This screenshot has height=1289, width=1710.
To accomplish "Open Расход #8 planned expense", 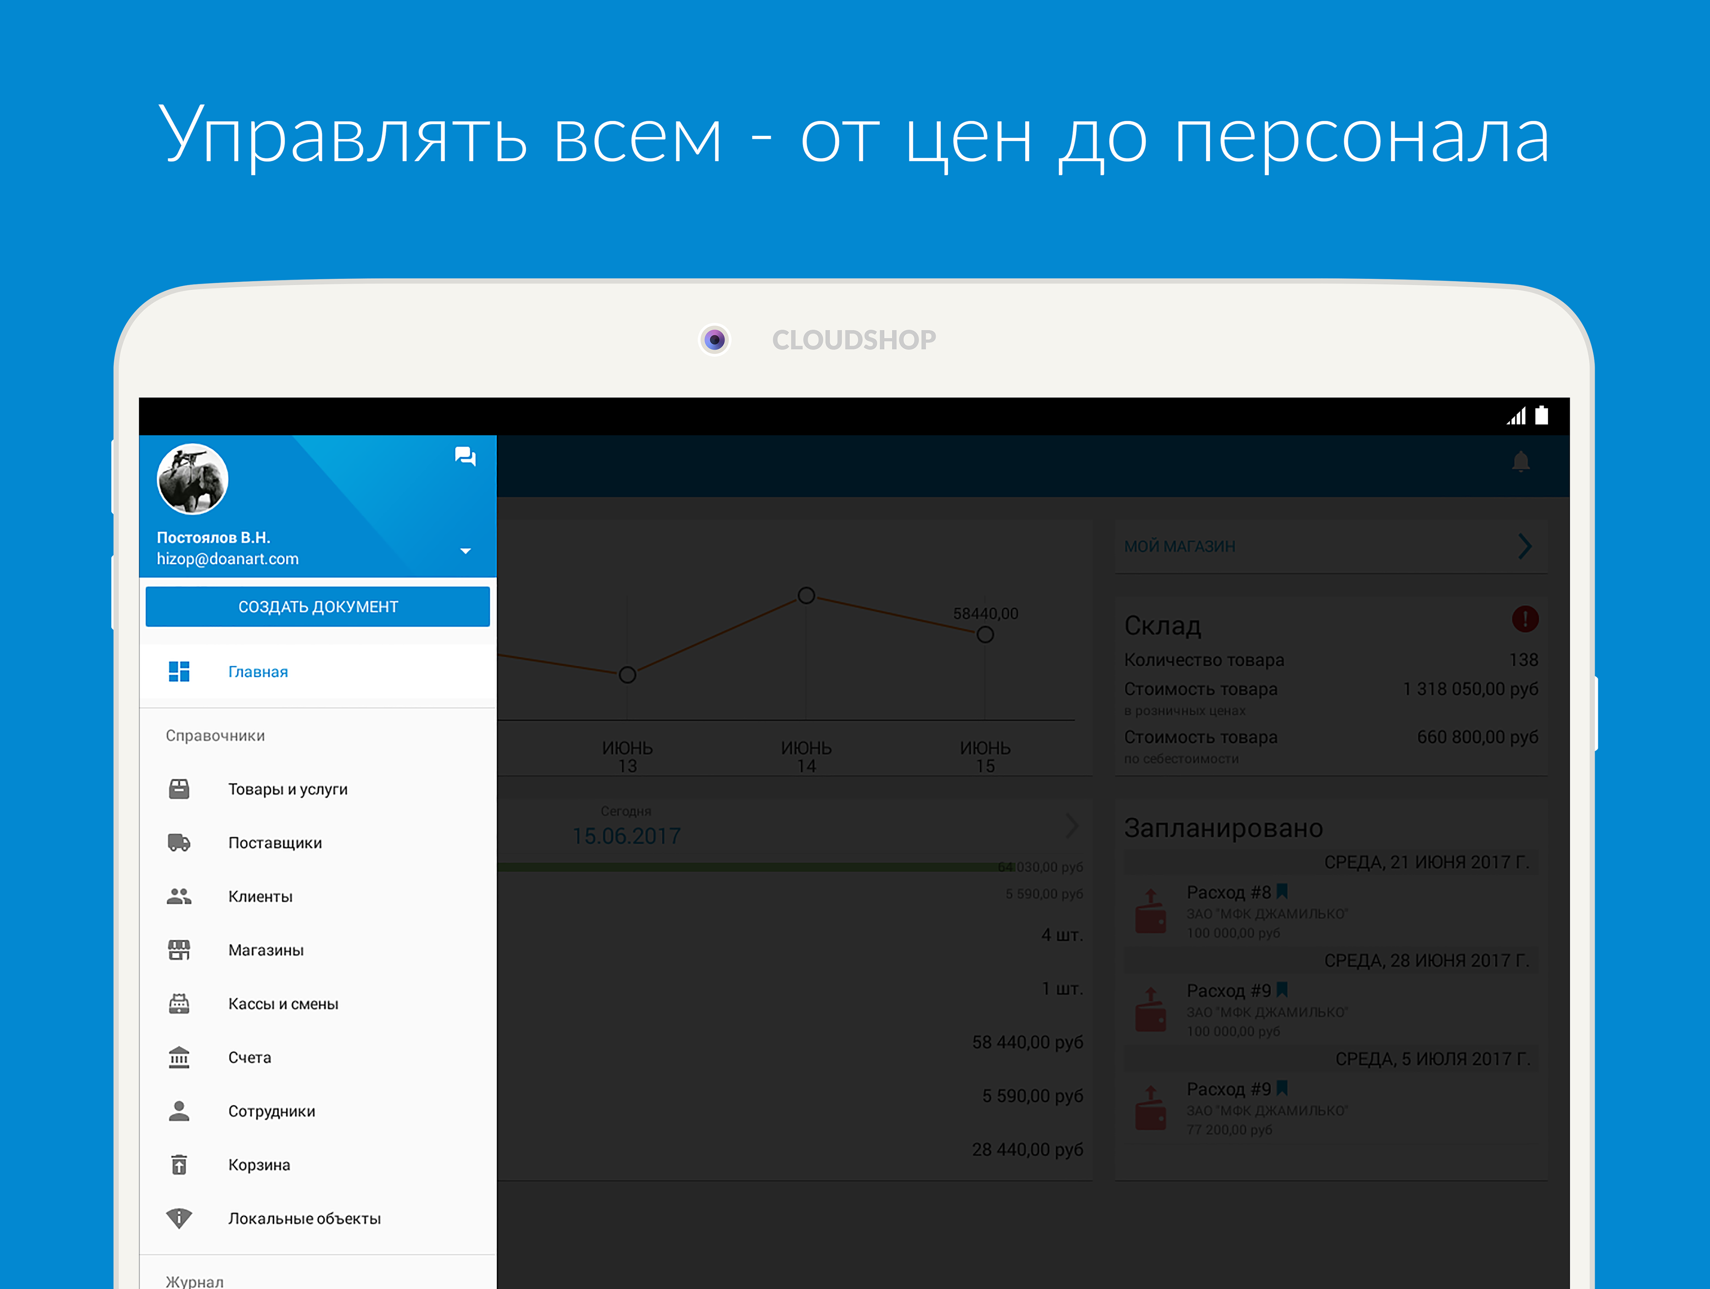I will point(1331,912).
